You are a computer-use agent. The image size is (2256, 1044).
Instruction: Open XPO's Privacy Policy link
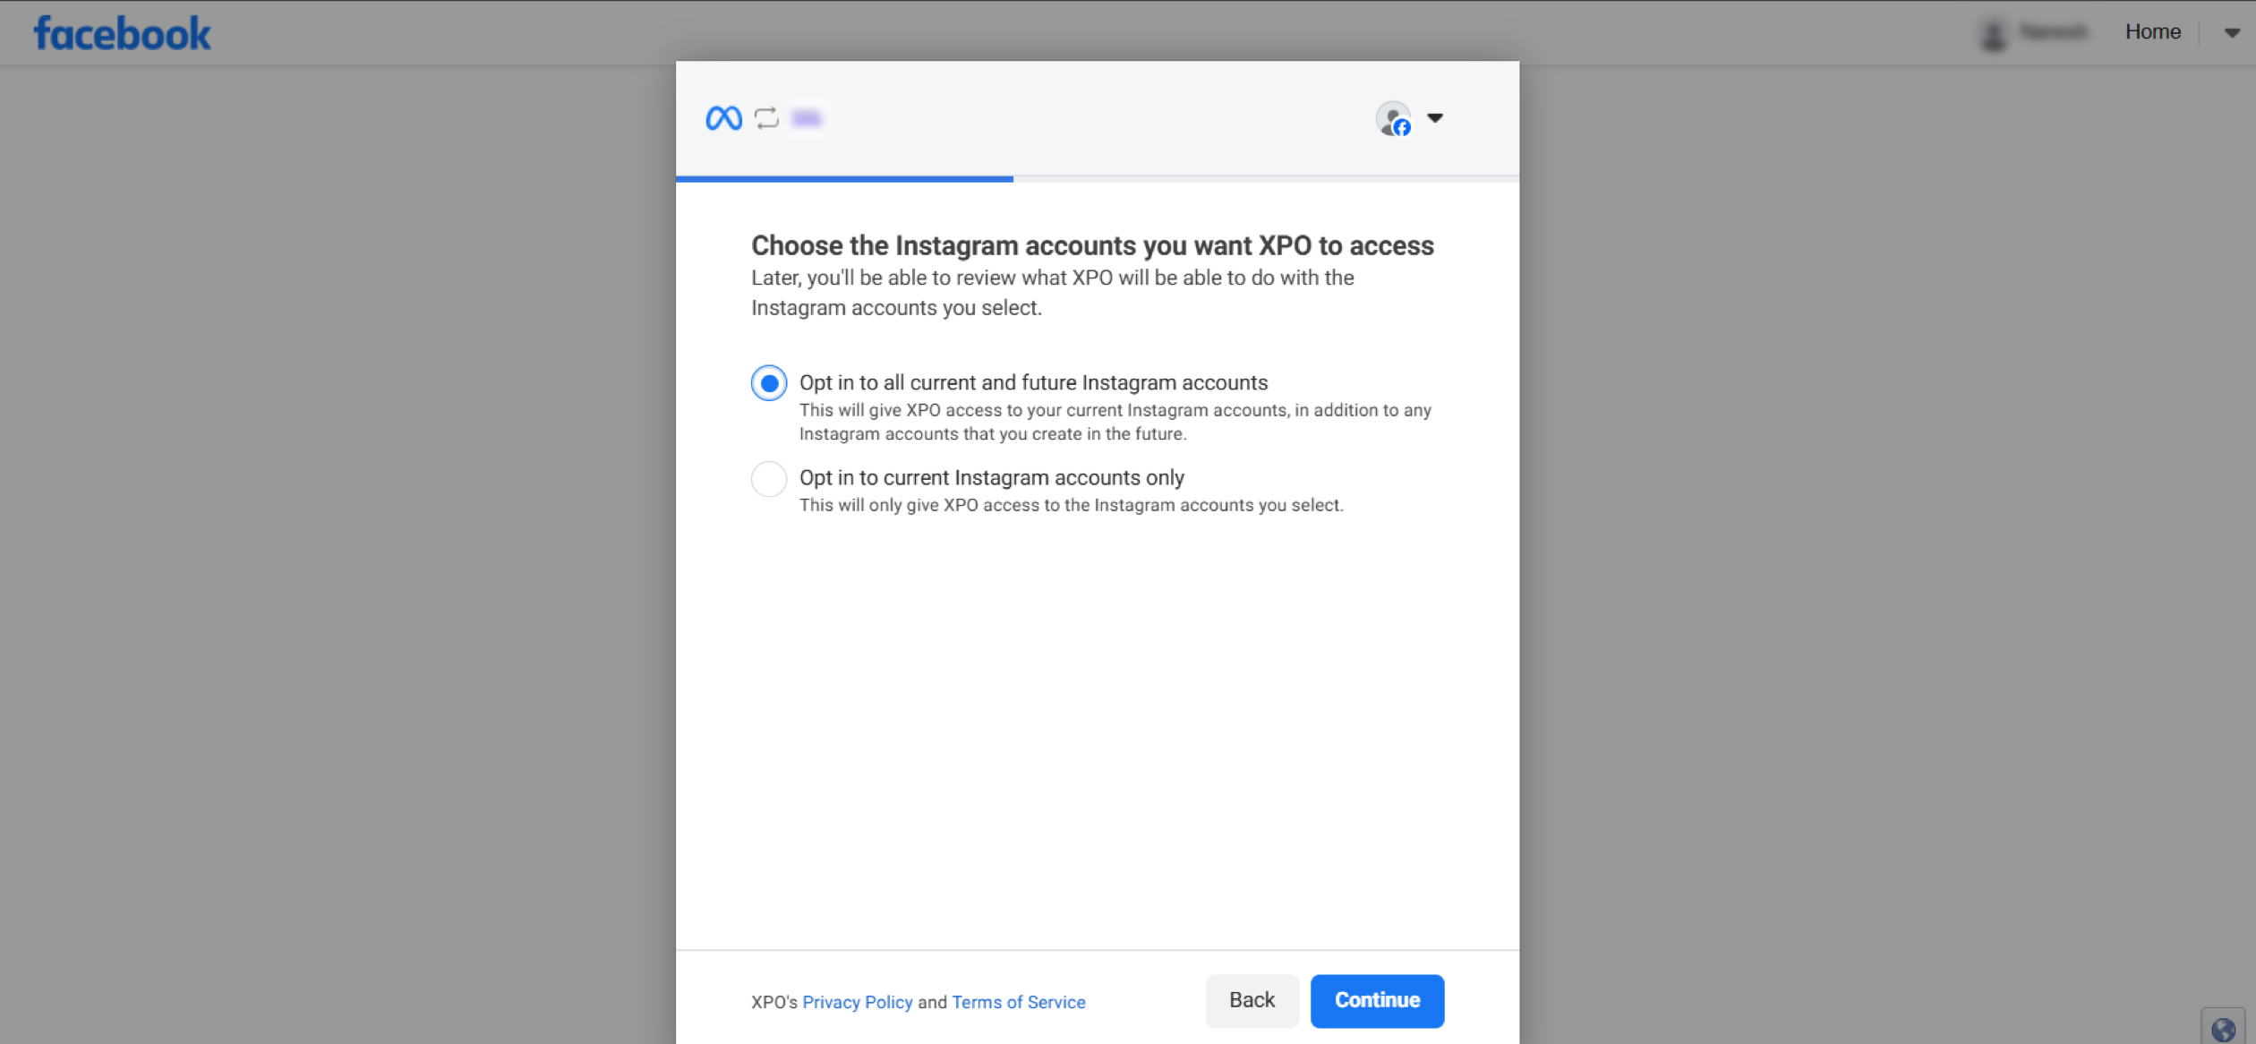[x=857, y=1002]
